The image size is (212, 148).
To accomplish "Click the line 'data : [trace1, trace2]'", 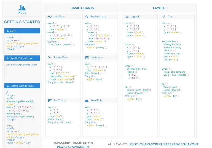I will (139, 90).
